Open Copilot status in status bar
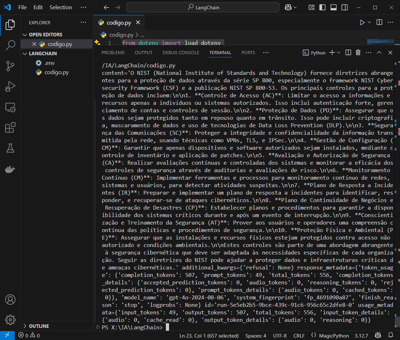Screen dimensions: 400x340 (378, 335)
